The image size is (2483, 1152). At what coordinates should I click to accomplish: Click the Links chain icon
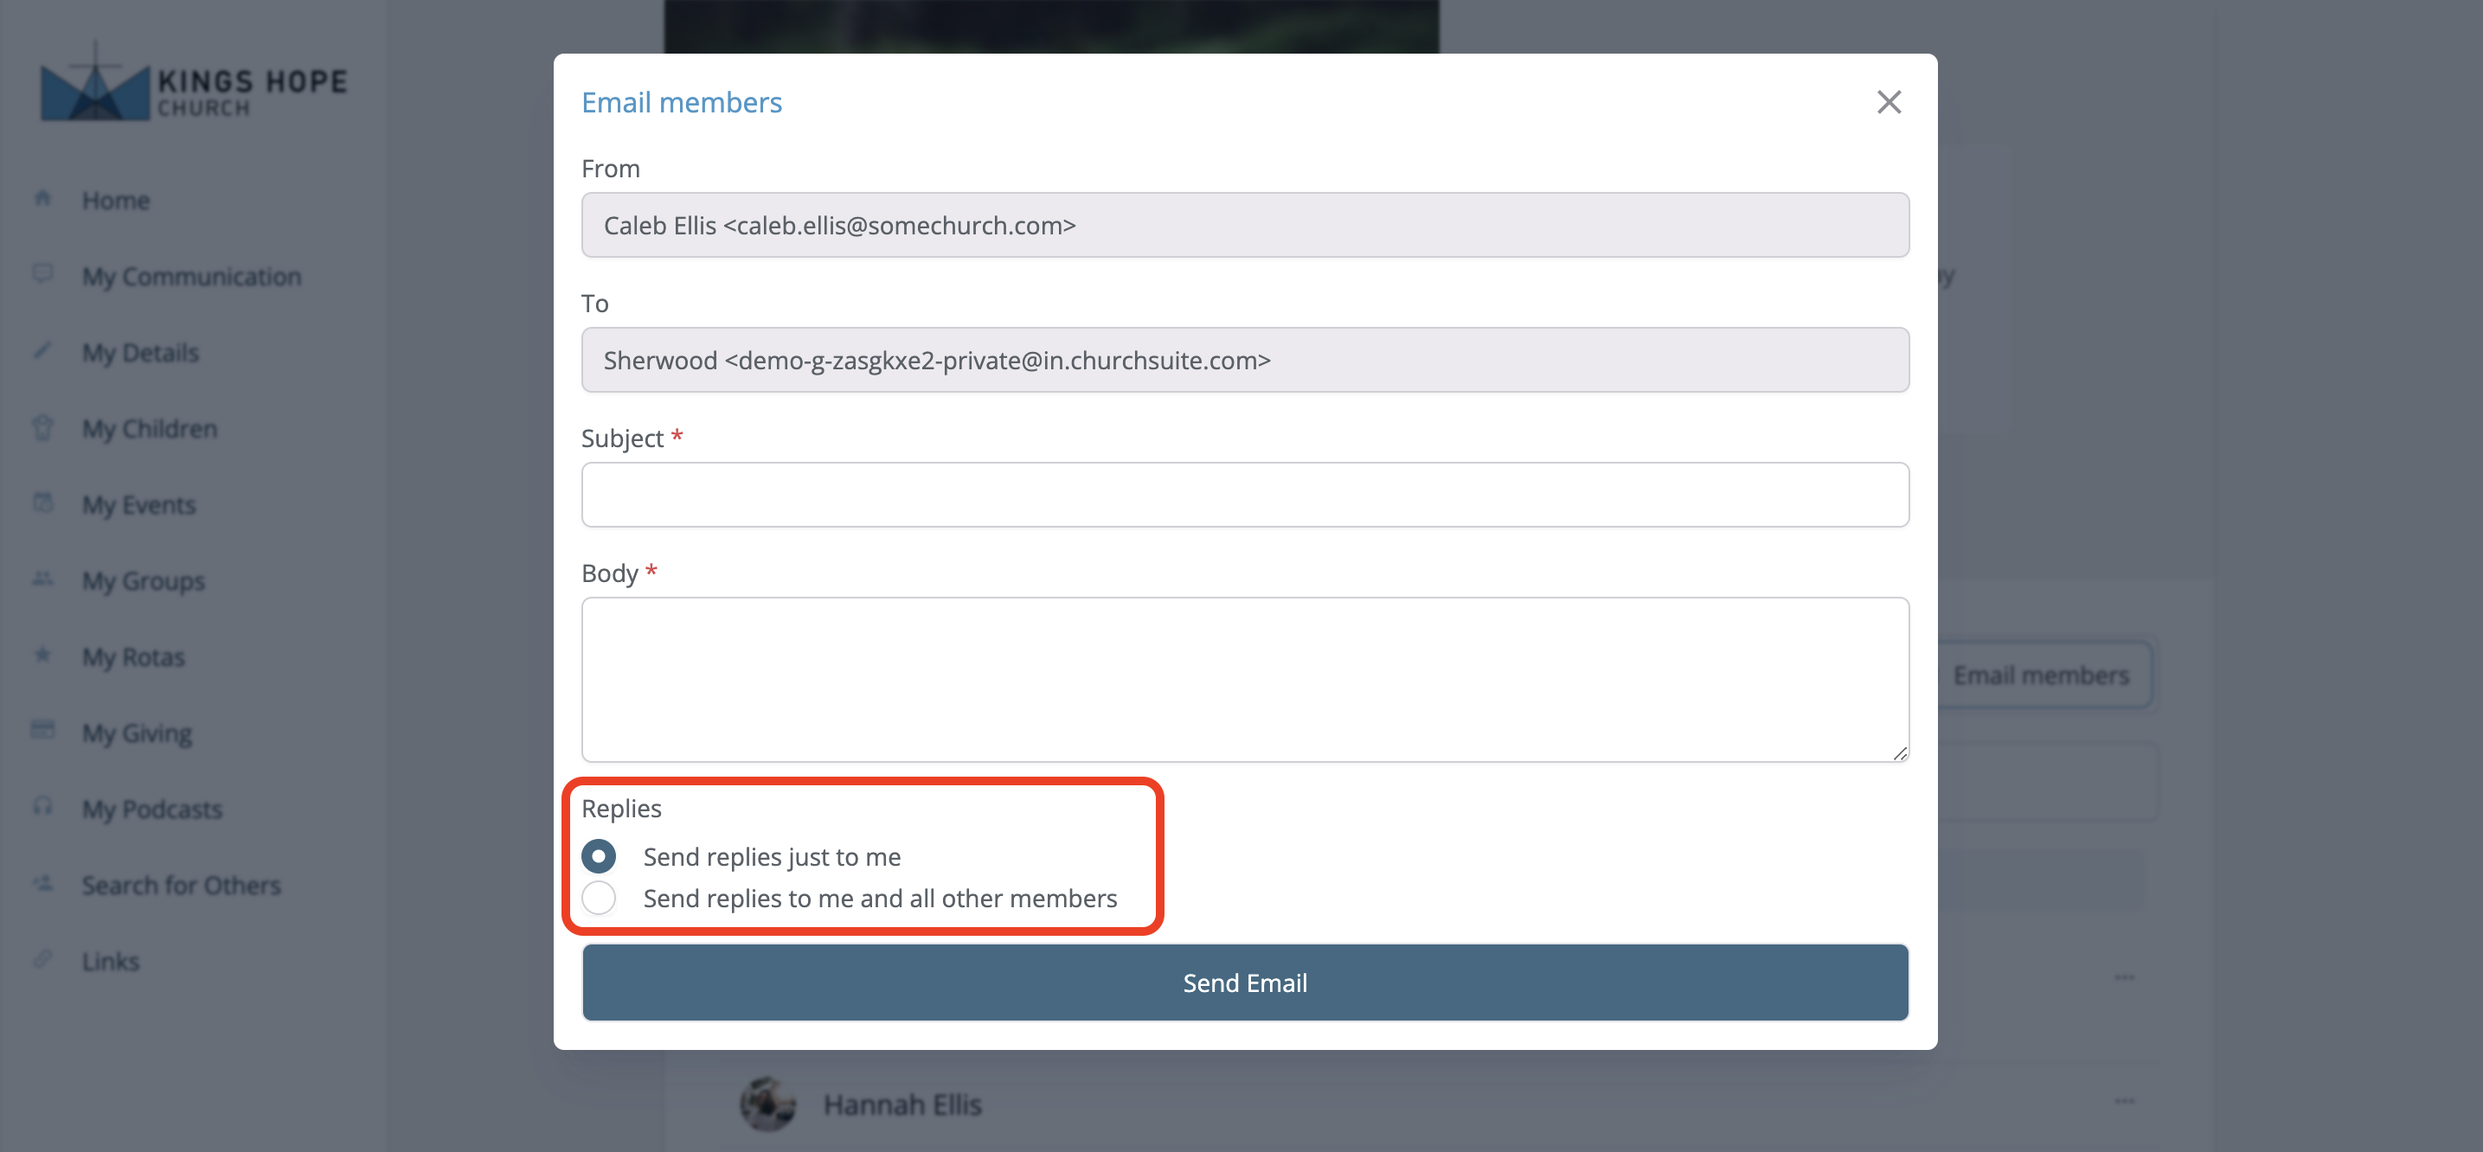click(x=42, y=958)
